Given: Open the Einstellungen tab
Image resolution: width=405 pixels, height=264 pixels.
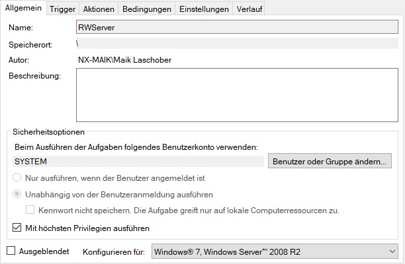Looking at the screenshot, I should pyautogui.click(x=204, y=9).
